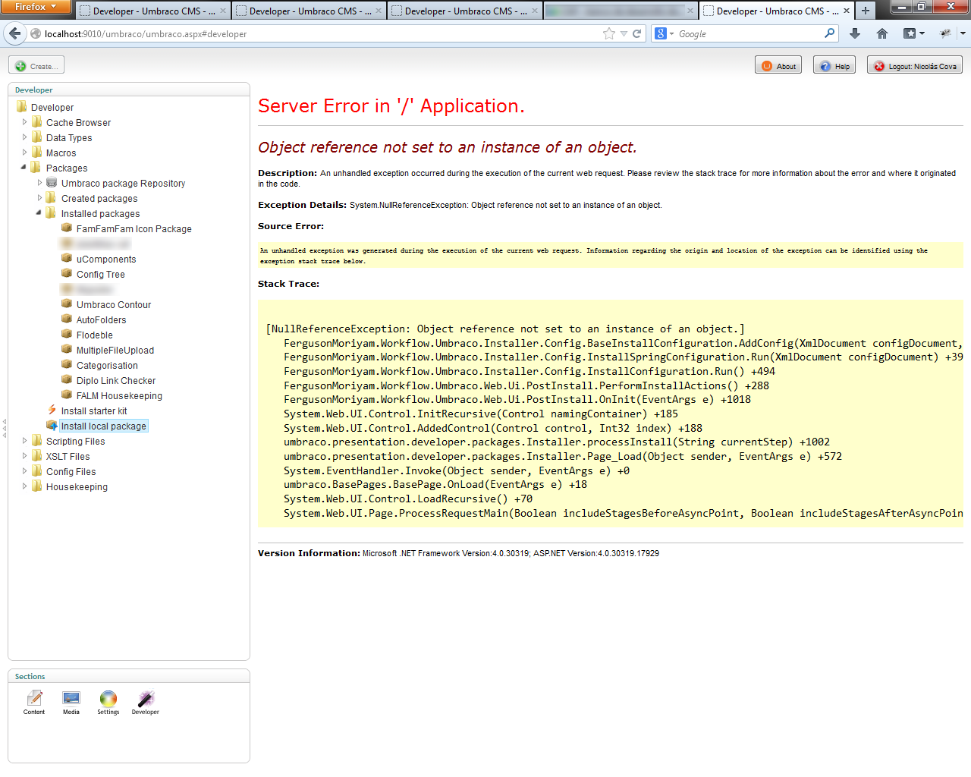The height and width of the screenshot is (777, 971).
Task: Collapse the Packages node
Action: click(24, 168)
